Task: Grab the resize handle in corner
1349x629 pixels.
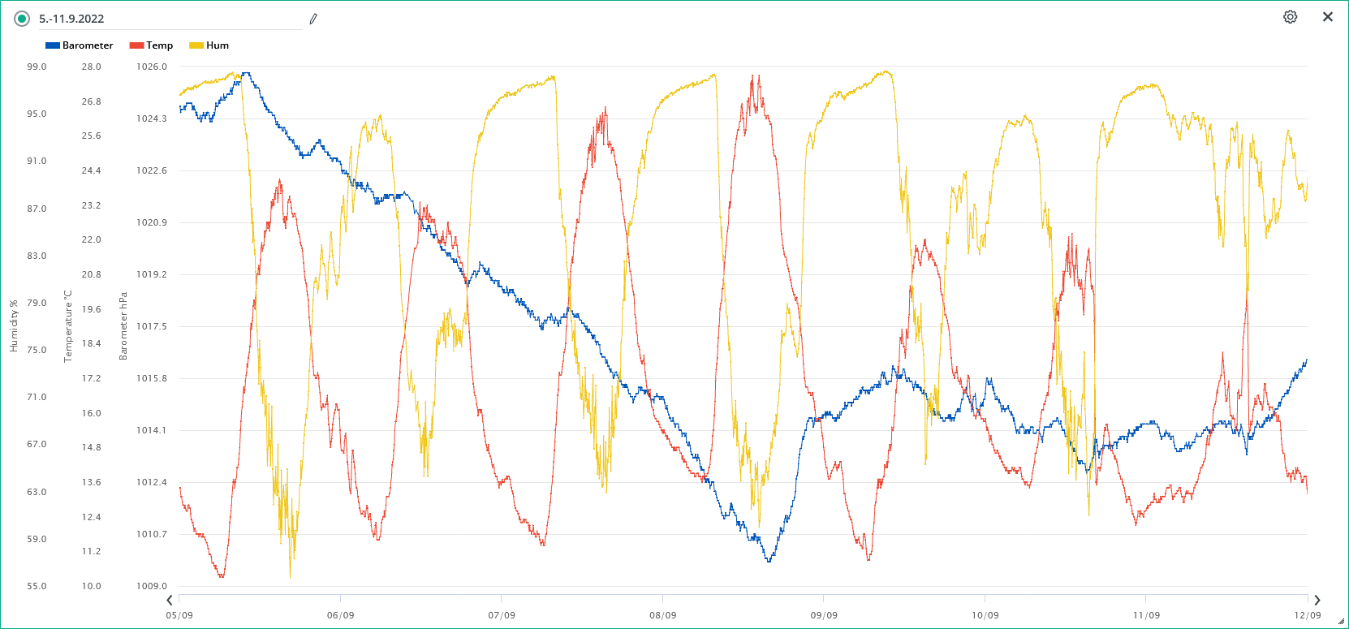Action: (x=1340, y=621)
